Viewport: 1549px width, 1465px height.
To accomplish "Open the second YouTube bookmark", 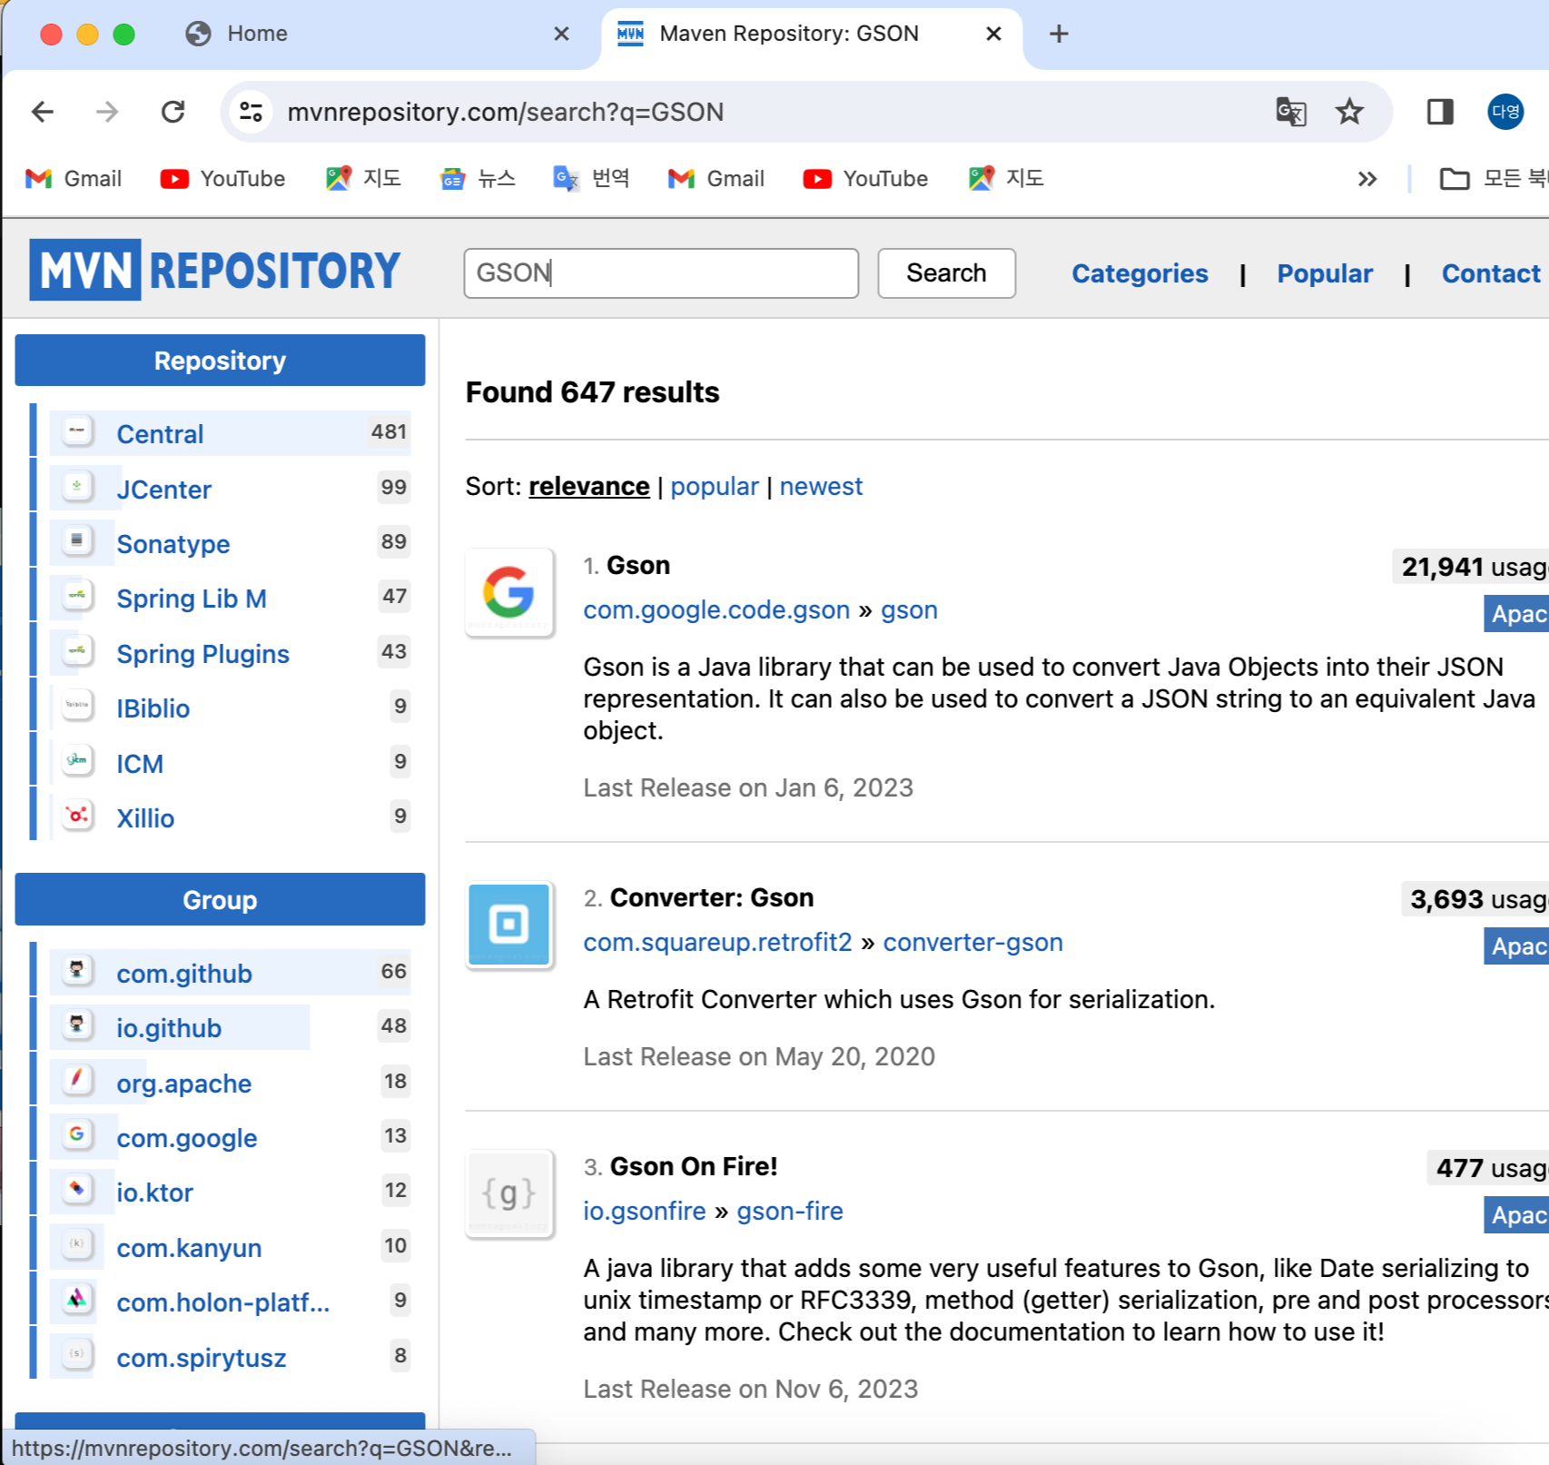I will pyautogui.click(x=865, y=179).
